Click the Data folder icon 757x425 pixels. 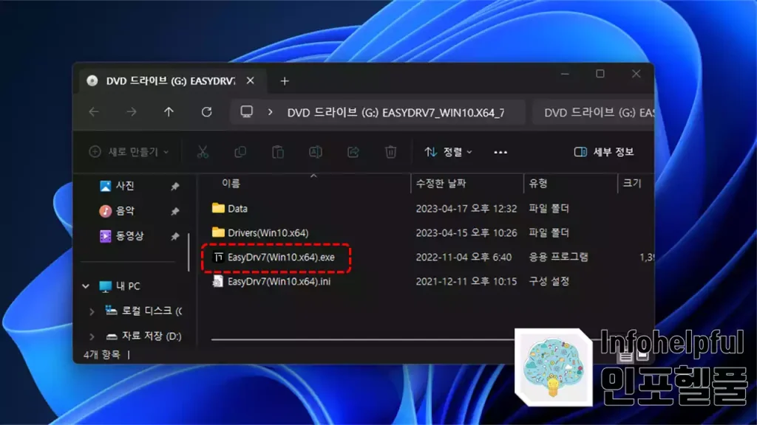(x=218, y=207)
